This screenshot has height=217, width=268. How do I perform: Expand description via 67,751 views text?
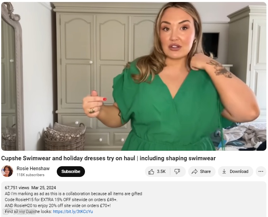tap(17, 188)
